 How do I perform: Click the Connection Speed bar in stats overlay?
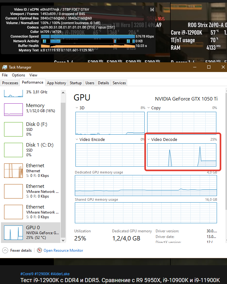(x=88, y=36)
